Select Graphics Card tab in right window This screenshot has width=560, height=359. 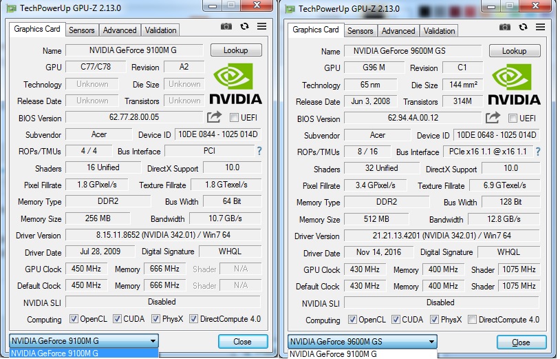(316, 30)
